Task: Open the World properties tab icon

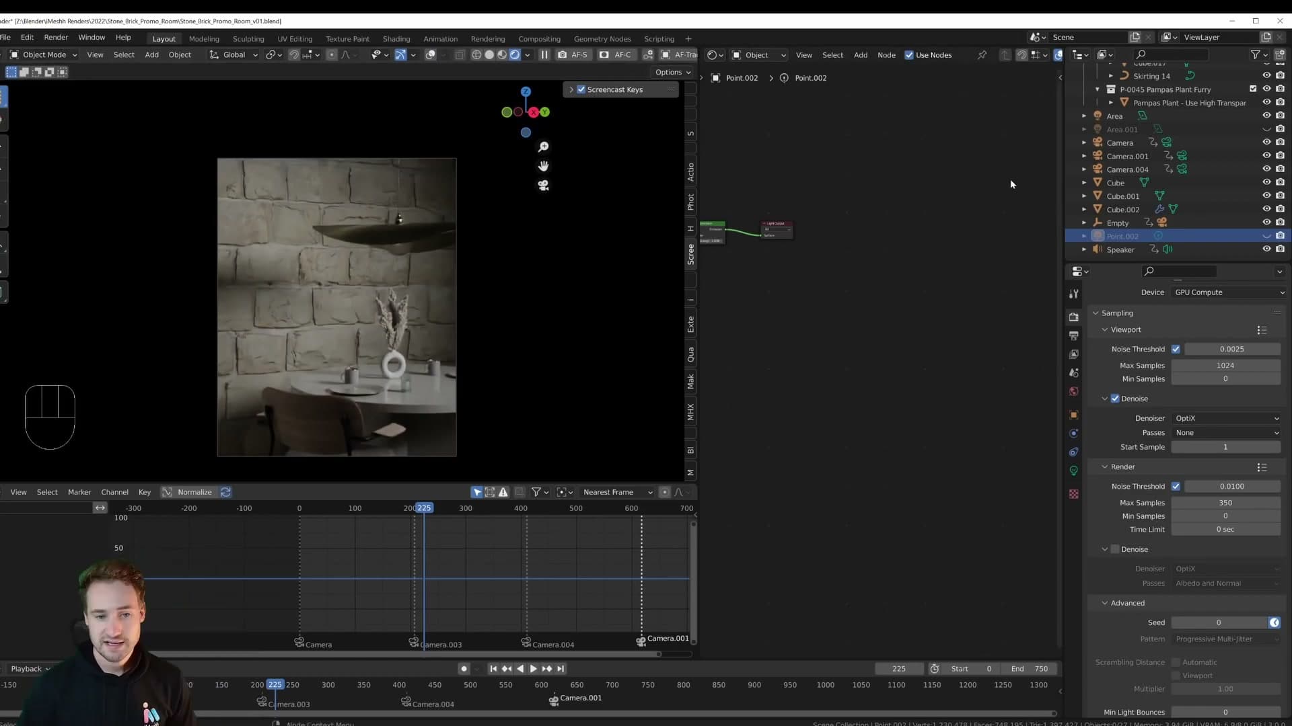Action: click(1074, 391)
